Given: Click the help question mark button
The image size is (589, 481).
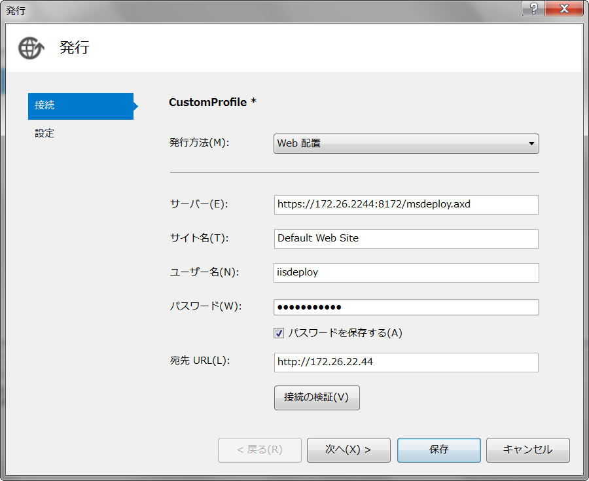Looking at the screenshot, I should point(532,9).
